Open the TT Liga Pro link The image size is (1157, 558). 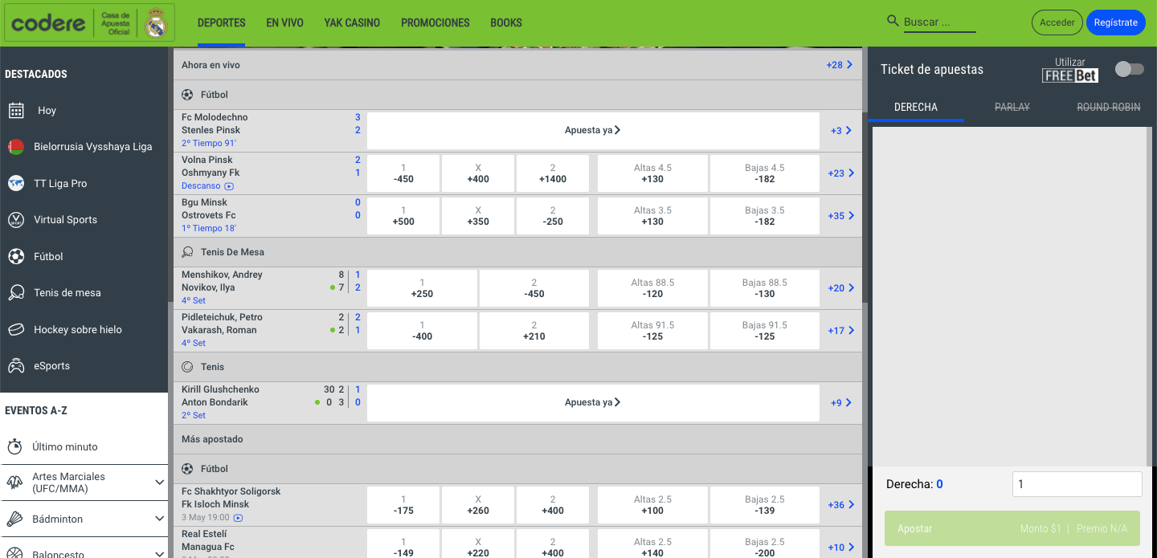[x=60, y=184]
